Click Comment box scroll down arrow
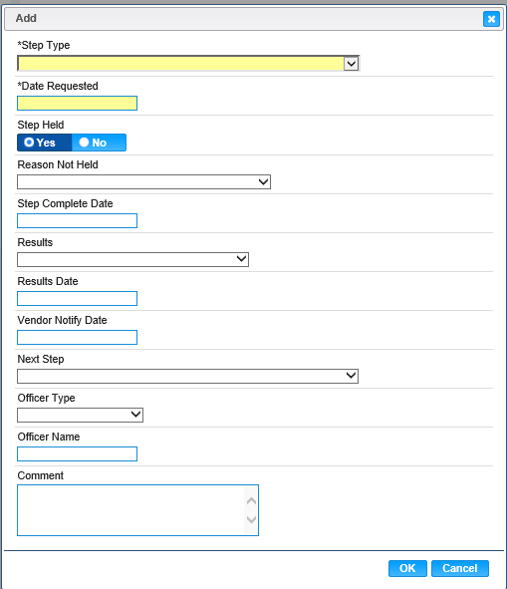507x589 pixels. 251,519
